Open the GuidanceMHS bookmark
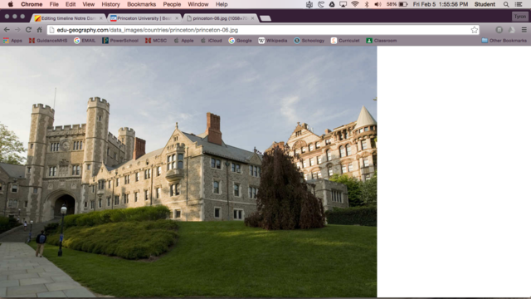The image size is (531, 299). pyautogui.click(x=48, y=41)
